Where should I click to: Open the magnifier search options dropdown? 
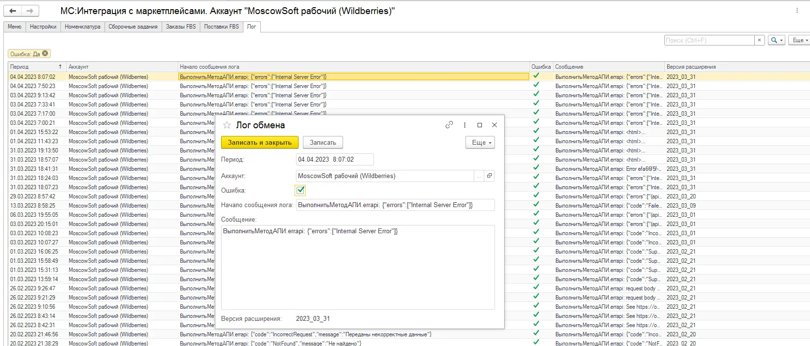[776, 40]
